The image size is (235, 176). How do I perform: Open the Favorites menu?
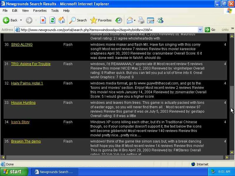coord(40,11)
